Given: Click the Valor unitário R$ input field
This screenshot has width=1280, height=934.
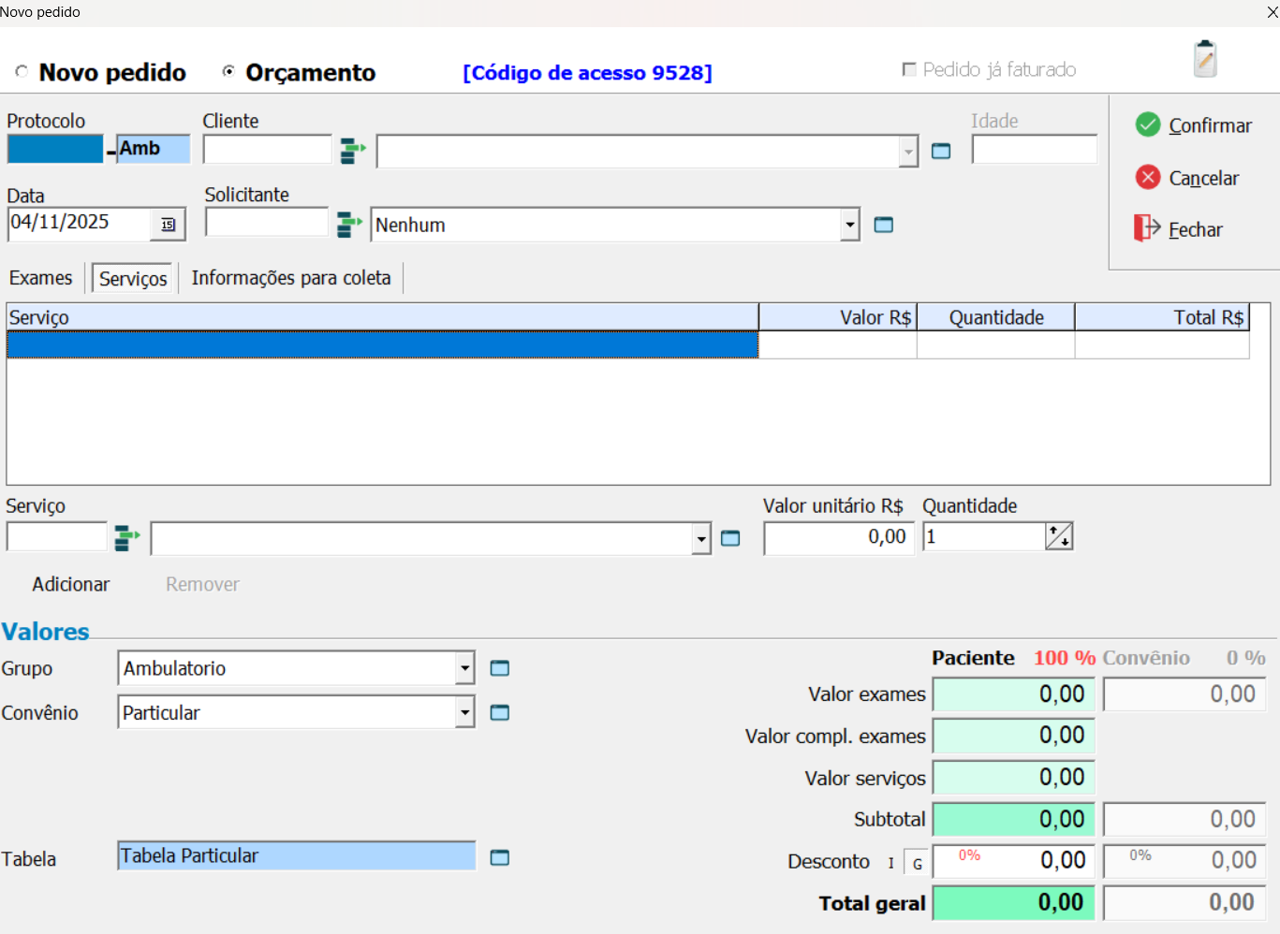Looking at the screenshot, I should click(x=838, y=537).
